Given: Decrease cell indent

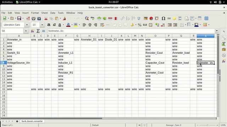Looking at the screenshot, I should coord(175,25).
